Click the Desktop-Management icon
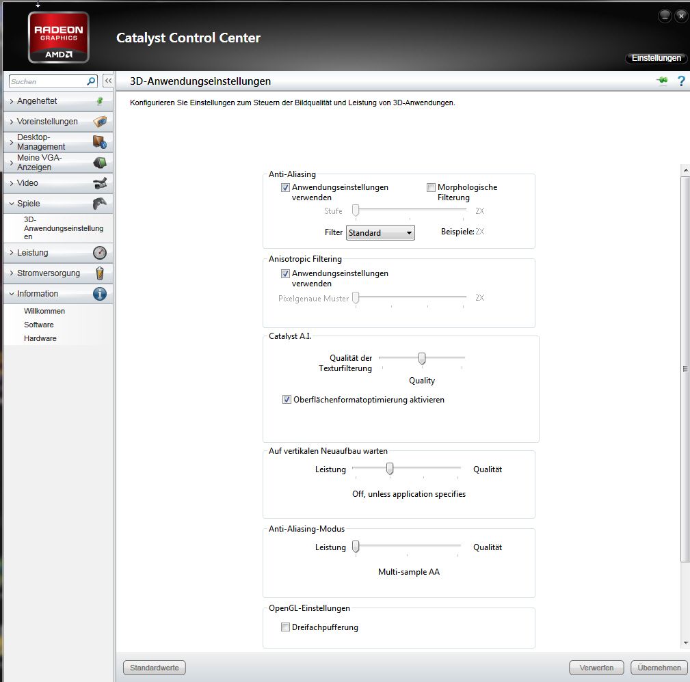This screenshot has width=690, height=682. (x=100, y=142)
